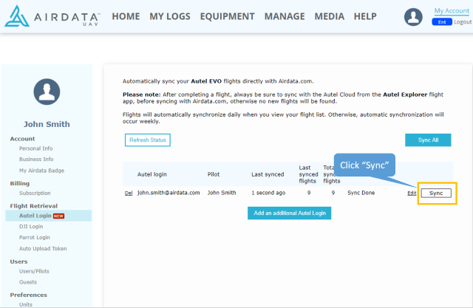473x308 pixels.
Task: Click the Last synced flights column header
Action: pos(308,174)
